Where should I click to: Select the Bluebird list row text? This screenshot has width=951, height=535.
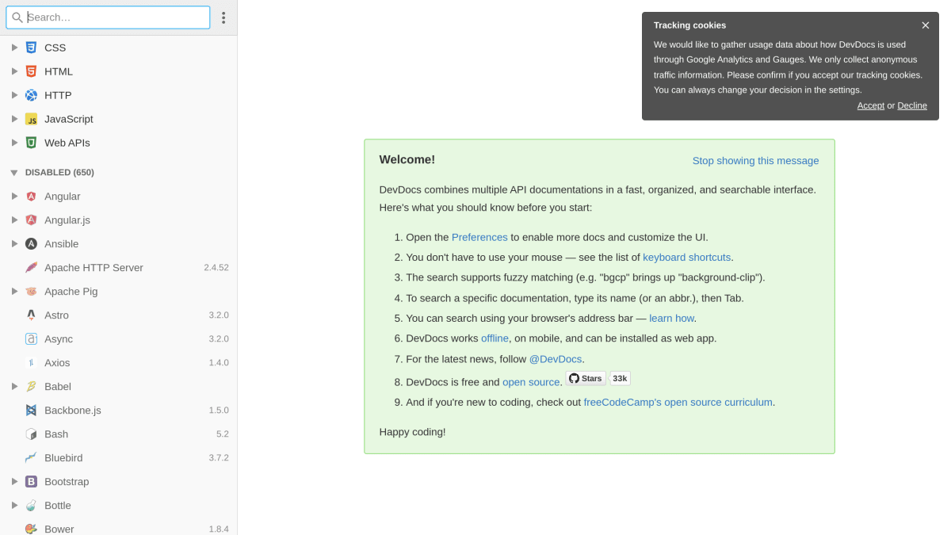click(x=63, y=458)
